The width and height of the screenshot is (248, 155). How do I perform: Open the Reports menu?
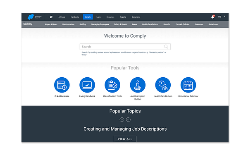(x=123, y=17)
